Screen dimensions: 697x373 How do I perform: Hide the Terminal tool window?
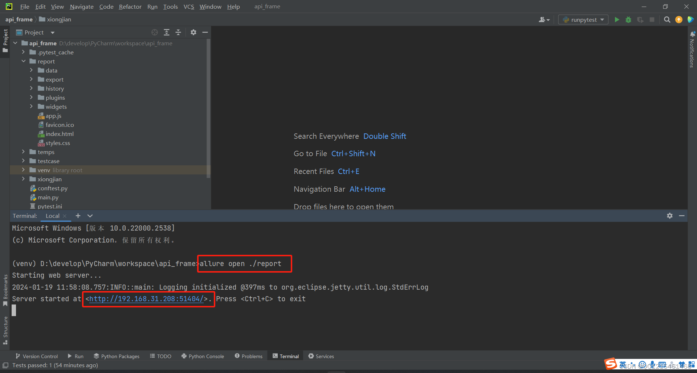click(682, 216)
